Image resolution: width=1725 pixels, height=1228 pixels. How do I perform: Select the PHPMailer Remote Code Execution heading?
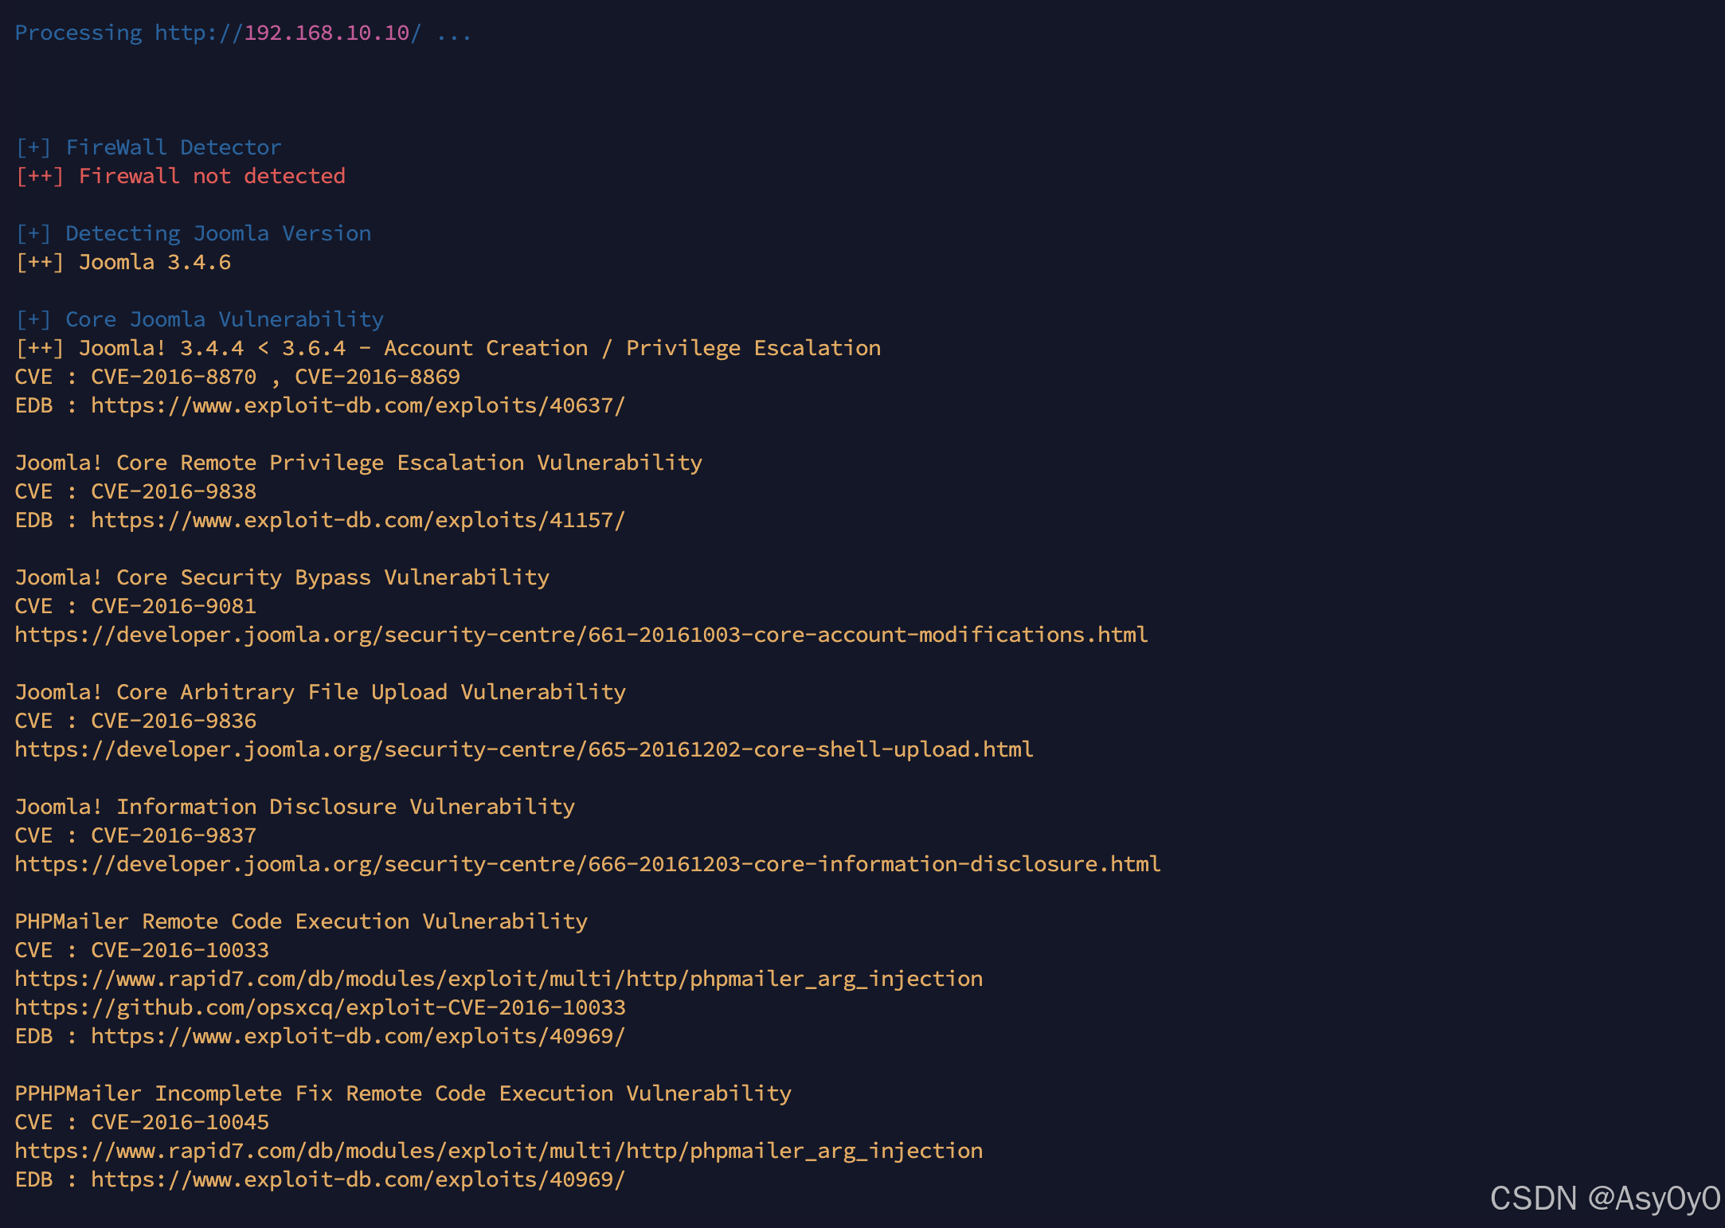click(x=301, y=921)
